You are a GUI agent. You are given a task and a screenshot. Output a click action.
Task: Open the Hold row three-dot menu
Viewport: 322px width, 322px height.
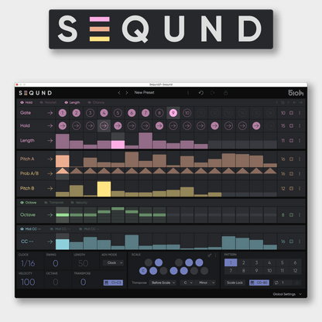[x=300, y=125]
